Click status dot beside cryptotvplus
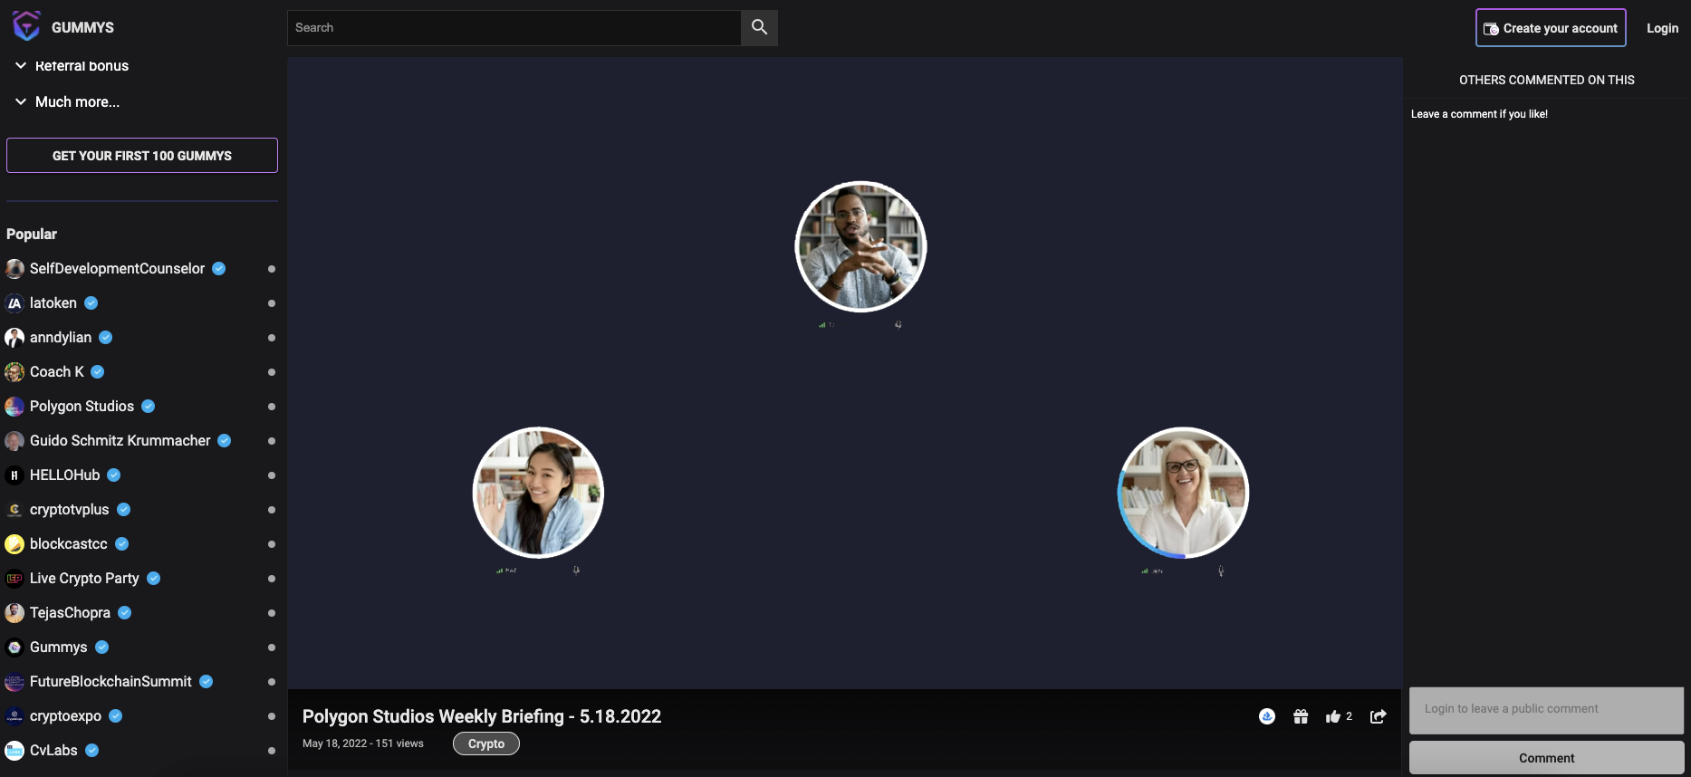 tap(272, 510)
